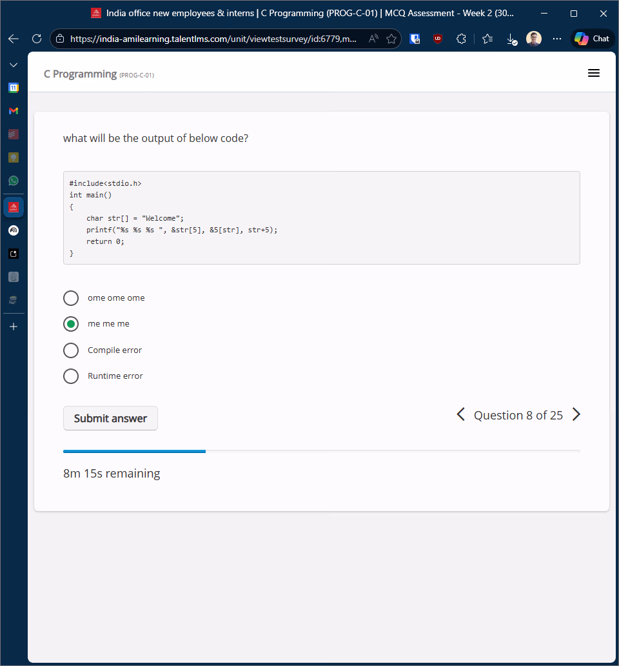Switch to the Google Calendar sidebar tab
This screenshot has height=666, width=619.
tap(14, 88)
